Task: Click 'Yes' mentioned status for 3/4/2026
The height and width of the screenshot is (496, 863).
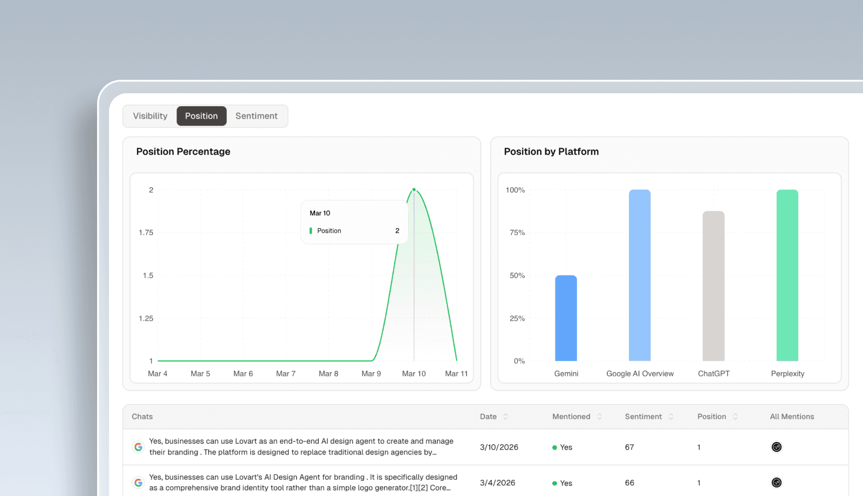Action: (x=562, y=483)
